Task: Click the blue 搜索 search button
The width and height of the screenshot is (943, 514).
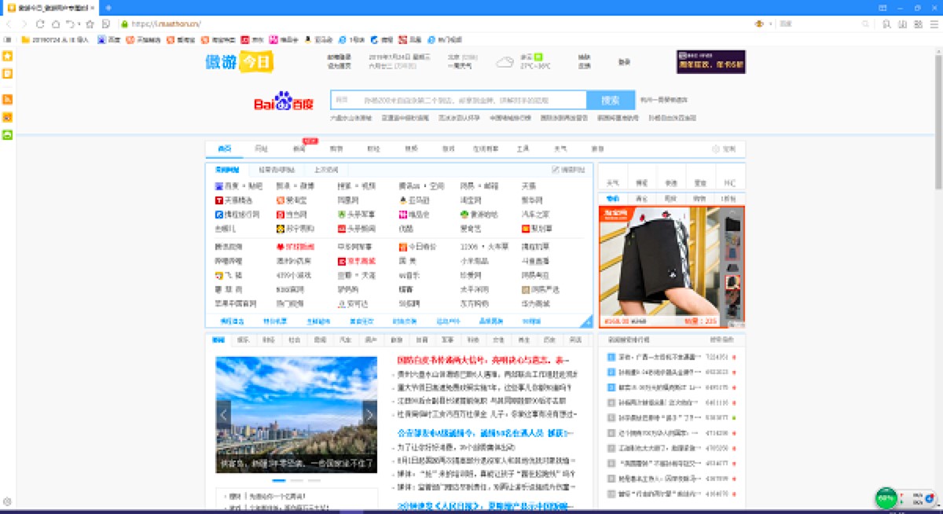Action: [611, 101]
